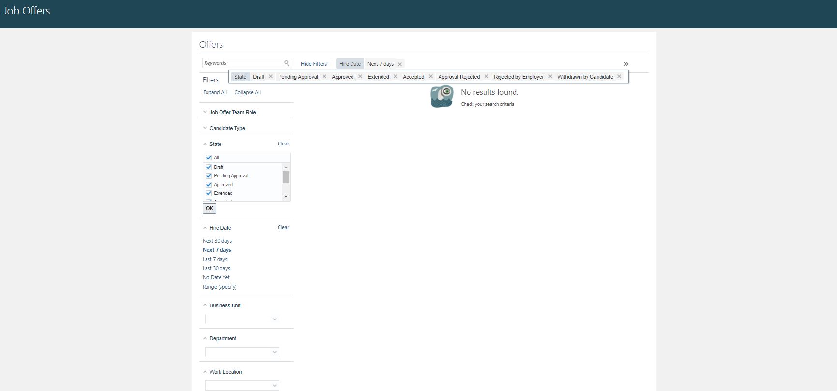Remove the Withdrawn by Candidate chip
The image size is (837, 391).
(619, 76)
